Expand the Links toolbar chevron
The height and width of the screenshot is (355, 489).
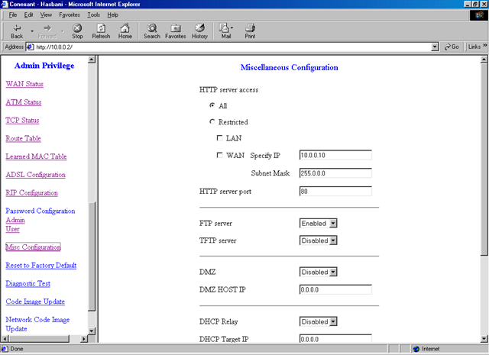click(x=485, y=46)
